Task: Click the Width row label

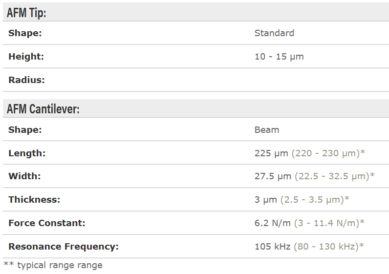Action: point(24,176)
